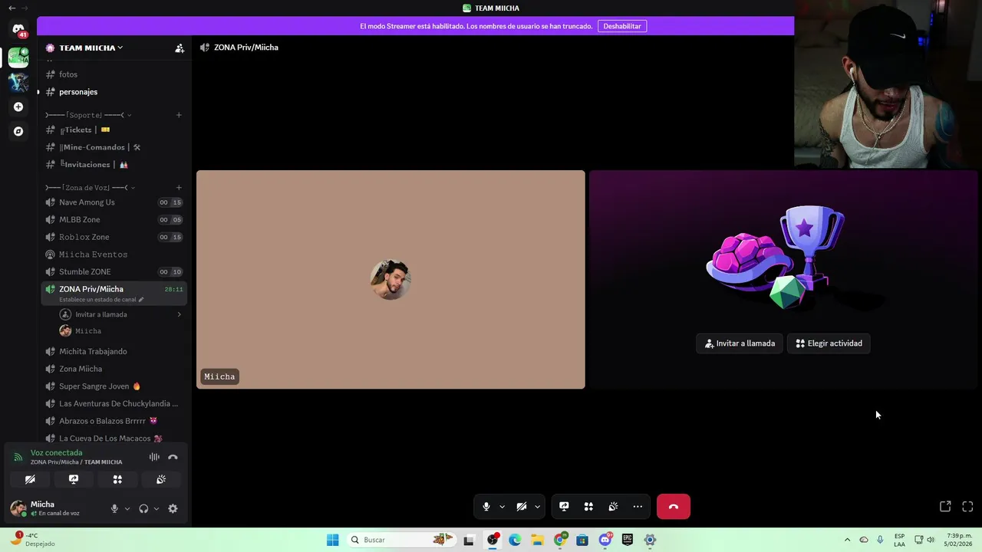Click Voz conectada connection status

(56, 453)
